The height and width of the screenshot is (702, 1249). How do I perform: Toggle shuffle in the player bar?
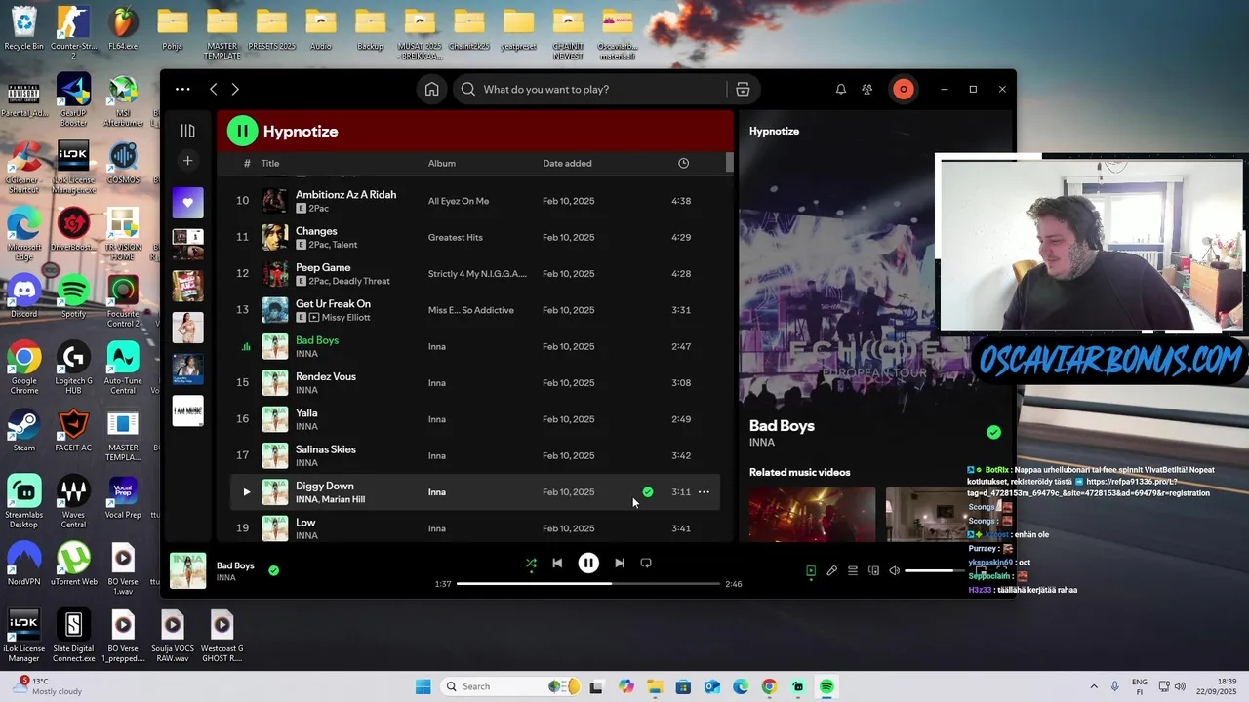(x=531, y=563)
